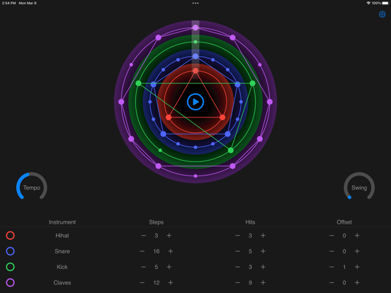This screenshot has width=391, height=293.
Task: Tap the red Hihat color circle
Action: (x=10, y=236)
